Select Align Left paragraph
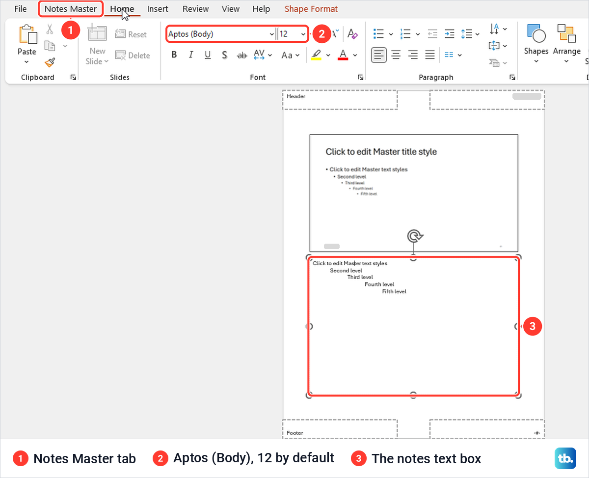The width and height of the screenshot is (589, 478). pyautogui.click(x=378, y=55)
